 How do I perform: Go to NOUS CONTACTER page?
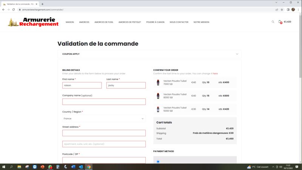click(179, 22)
